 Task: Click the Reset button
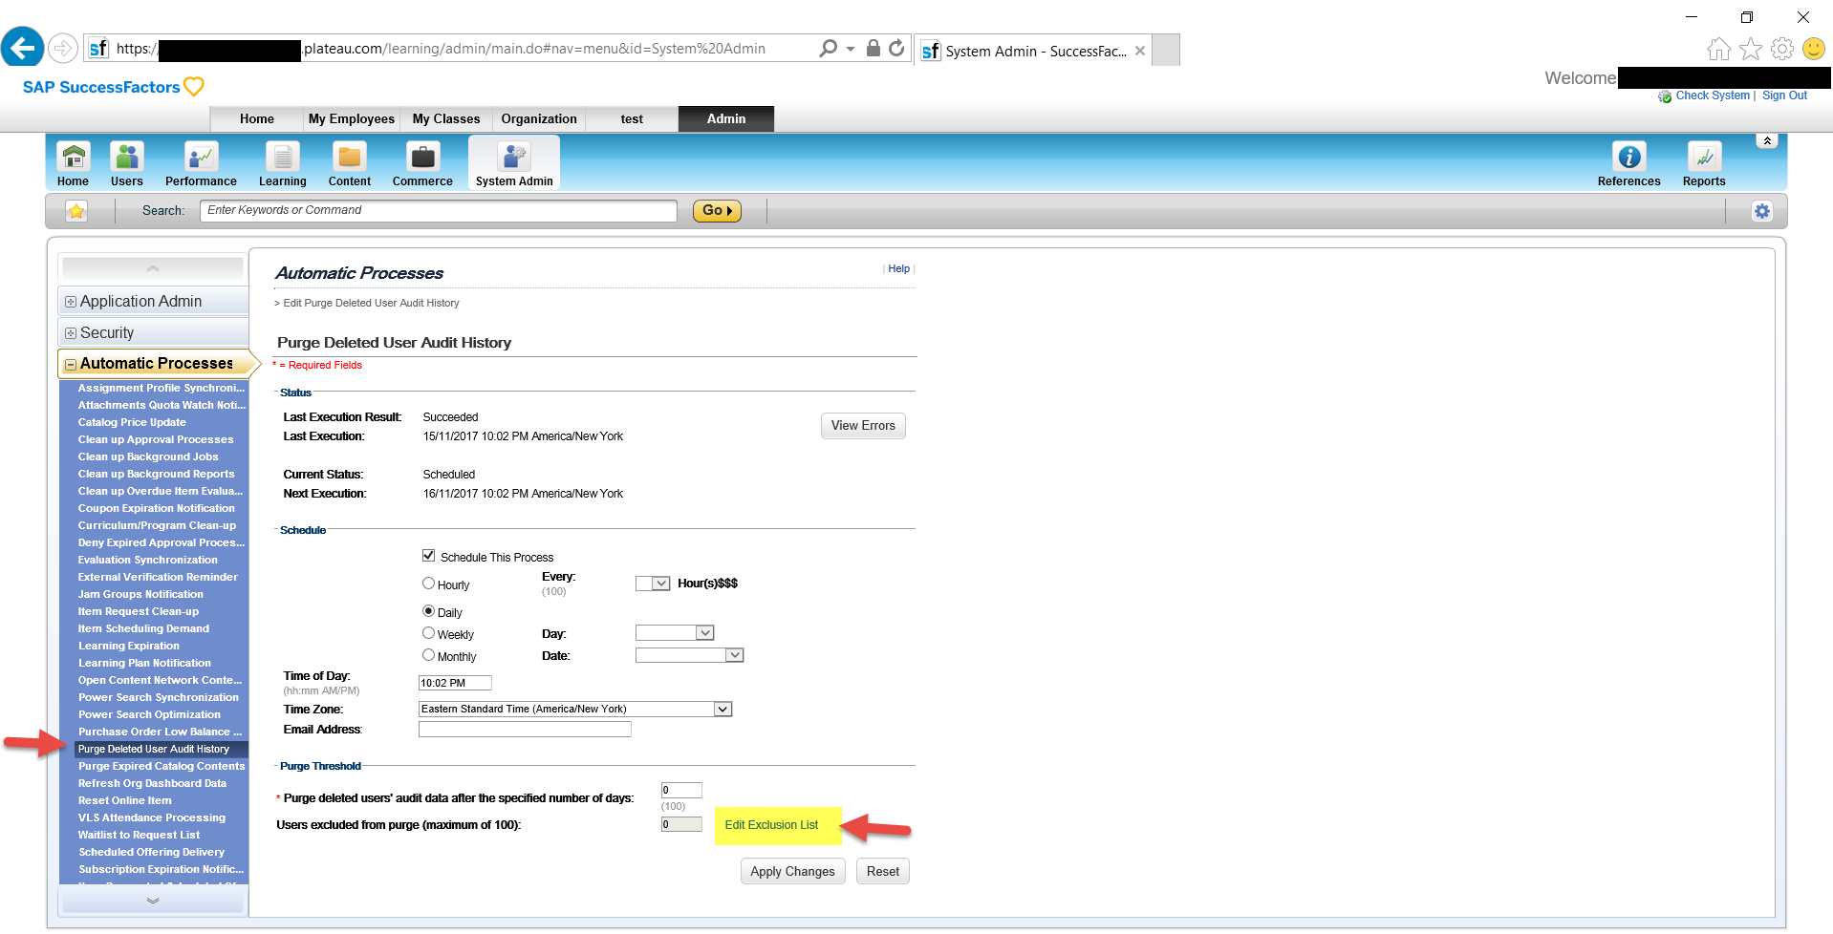coord(883,871)
